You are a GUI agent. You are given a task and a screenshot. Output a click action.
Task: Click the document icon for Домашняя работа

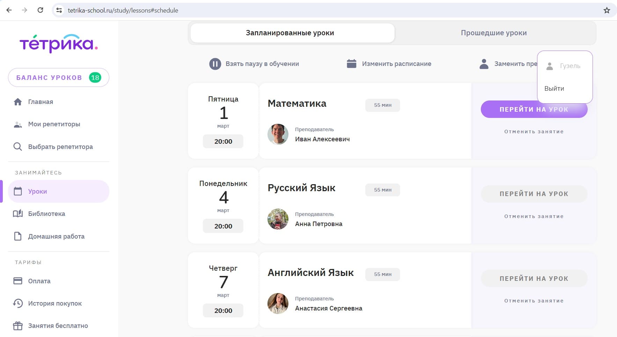[x=18, y=236]
